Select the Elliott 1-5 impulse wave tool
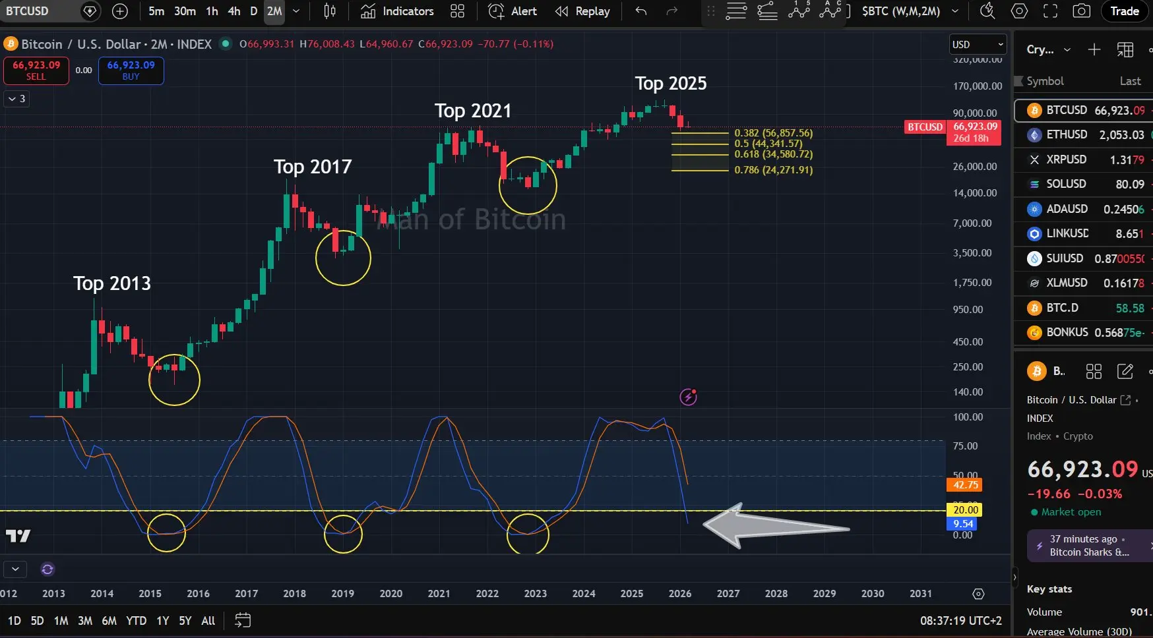 [x=799, y=10]
